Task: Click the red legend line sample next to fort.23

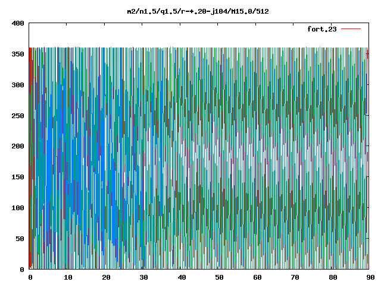Action: [x=351, y=29]
